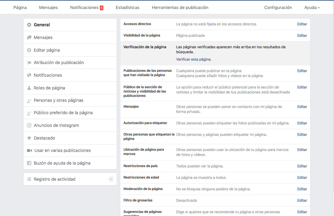Viewport: 334px width, 216px height.
Task: Click the person icon for Roles de página
Action: point(29,88)
